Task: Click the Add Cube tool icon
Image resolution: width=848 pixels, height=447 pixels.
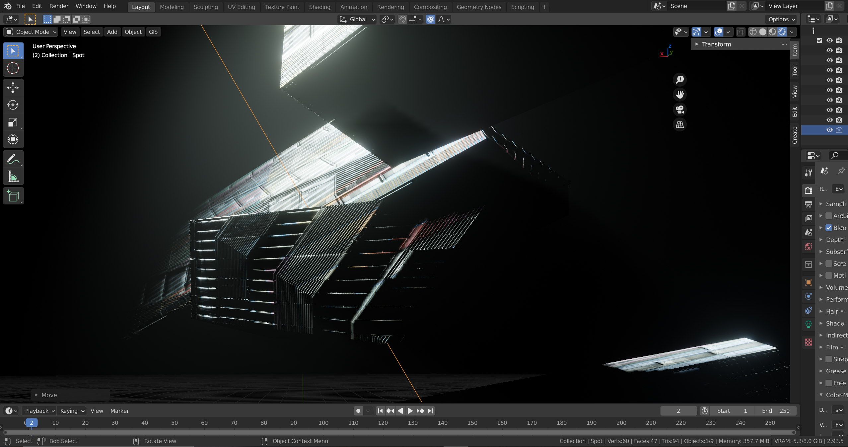Action: tap(13, 196)
